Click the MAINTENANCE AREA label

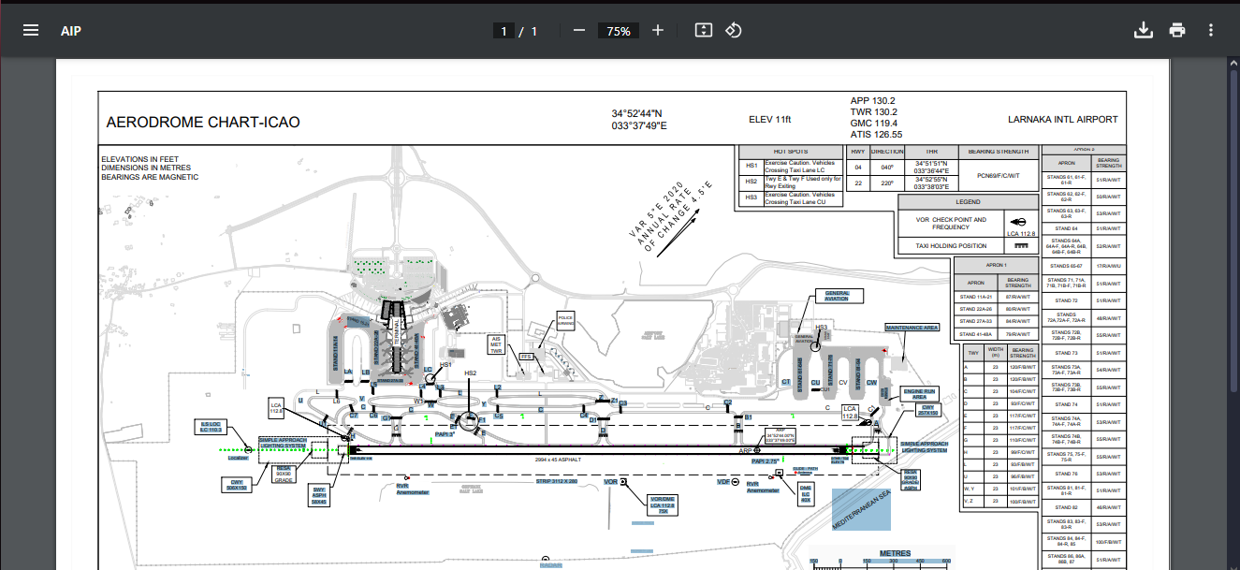tap(912, 329)
